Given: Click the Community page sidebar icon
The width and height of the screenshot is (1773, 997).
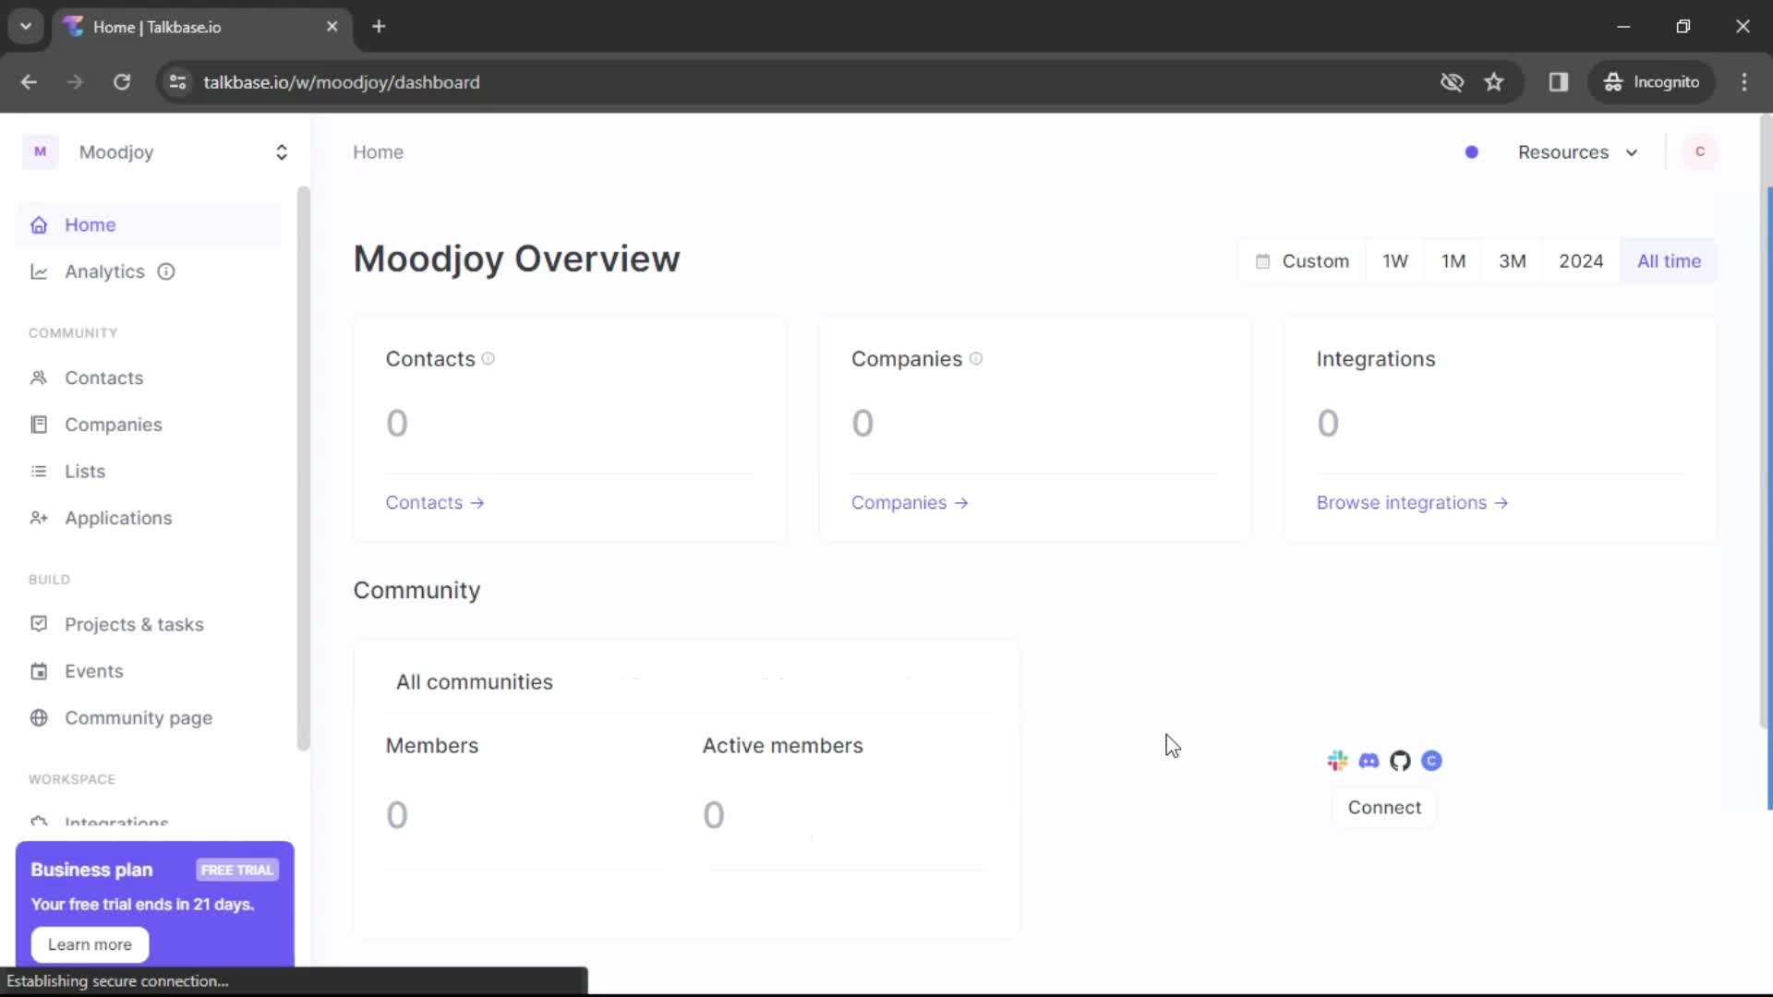Looking at the screenshot, I should coord(39,717).
